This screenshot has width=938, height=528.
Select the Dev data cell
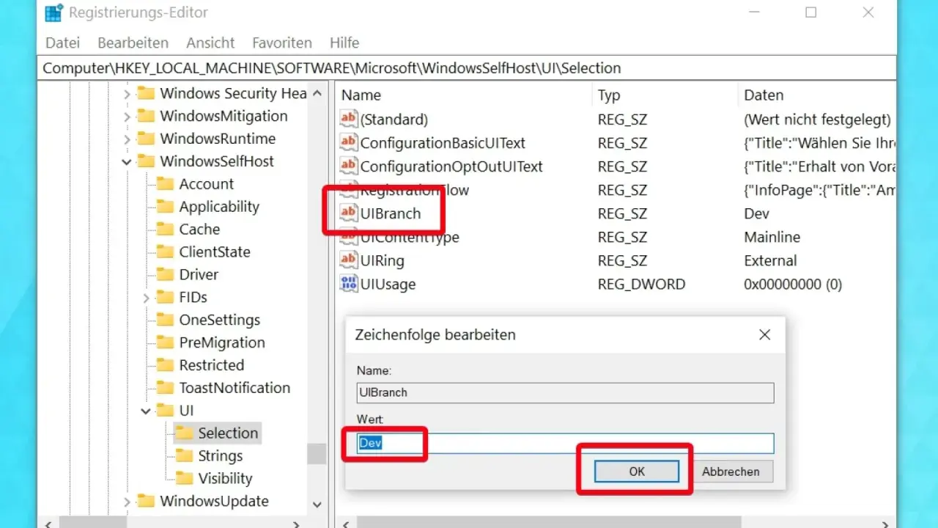point(757,213)
